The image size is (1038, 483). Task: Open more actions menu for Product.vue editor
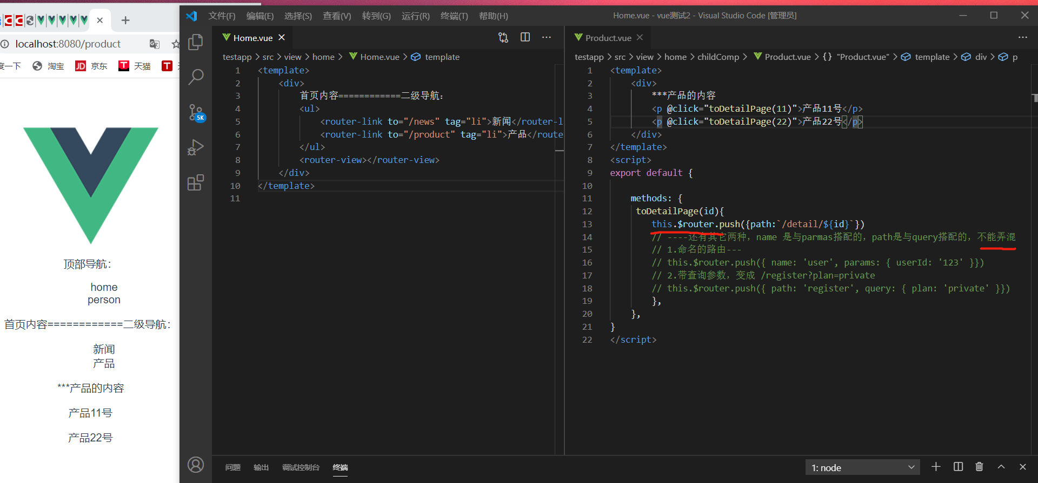tap(1022, 37)
